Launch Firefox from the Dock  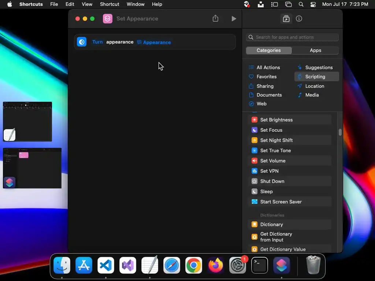point(216,265)
